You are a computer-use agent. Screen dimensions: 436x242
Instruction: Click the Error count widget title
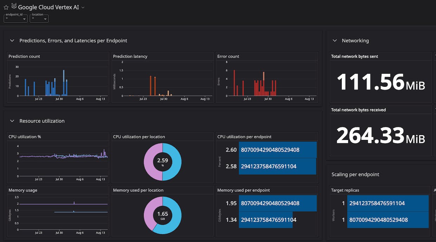228,56
